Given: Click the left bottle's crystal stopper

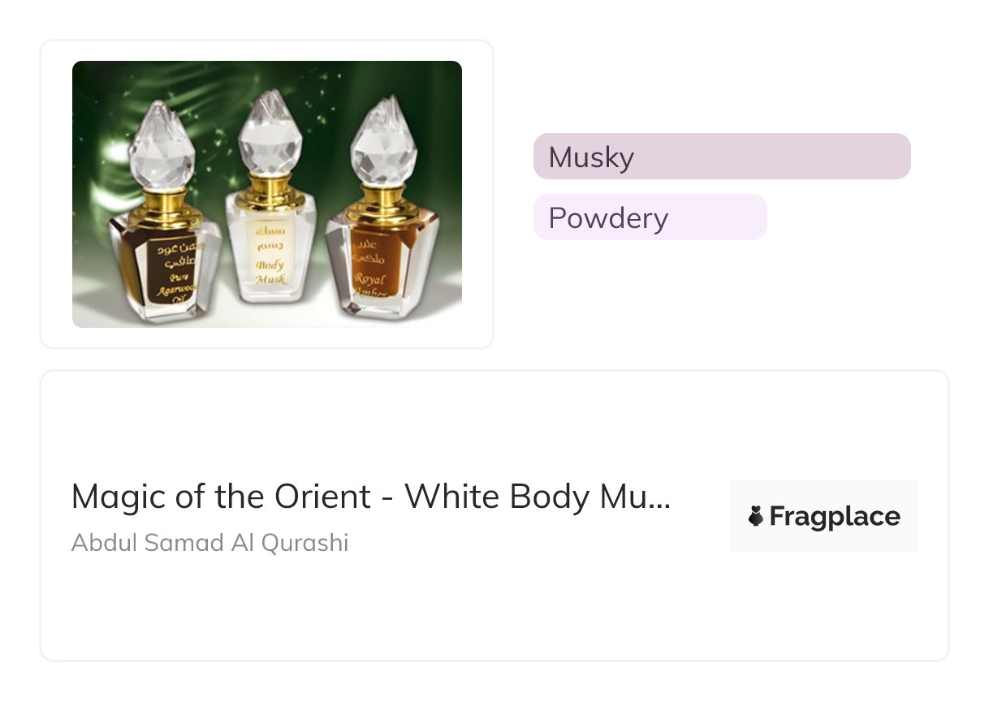Looking at the screenshot, I should click(160, 144).
